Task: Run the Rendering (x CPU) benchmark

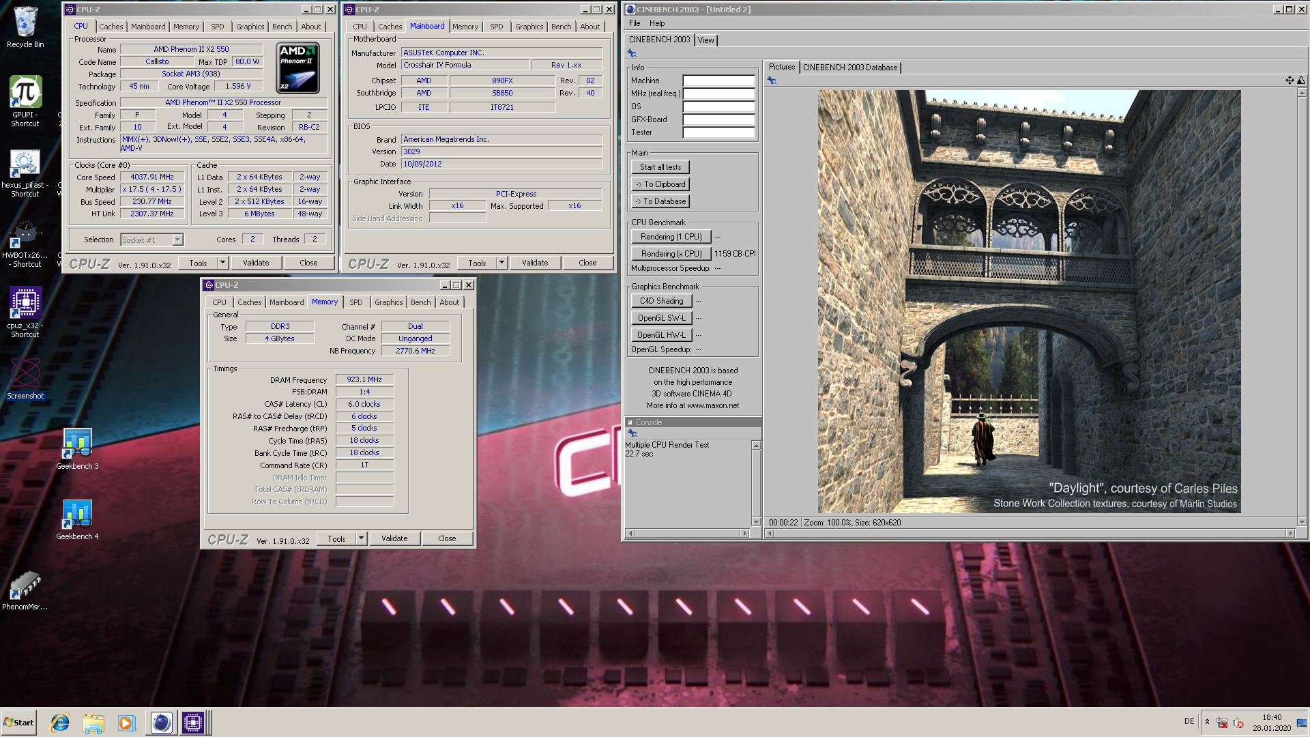Action: click(x=671, y=254)
